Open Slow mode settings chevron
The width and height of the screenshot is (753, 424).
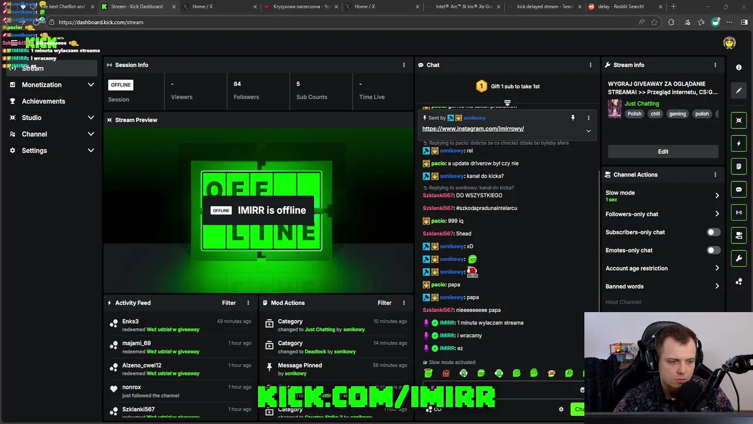pyautogui.click(x=717, y=196)
